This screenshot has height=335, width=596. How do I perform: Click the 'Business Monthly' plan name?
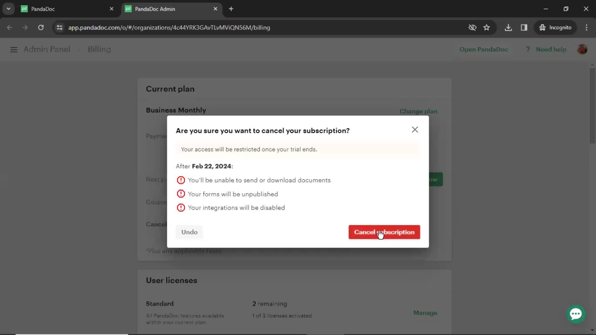click(x=176, y=110)
